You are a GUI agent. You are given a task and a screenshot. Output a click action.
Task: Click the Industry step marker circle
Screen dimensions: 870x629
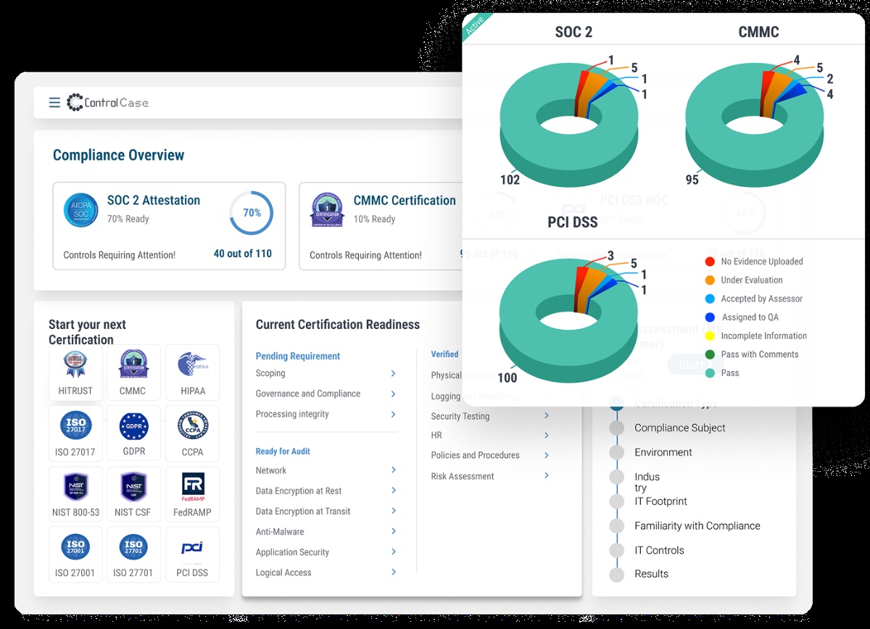tap(617, 477)
